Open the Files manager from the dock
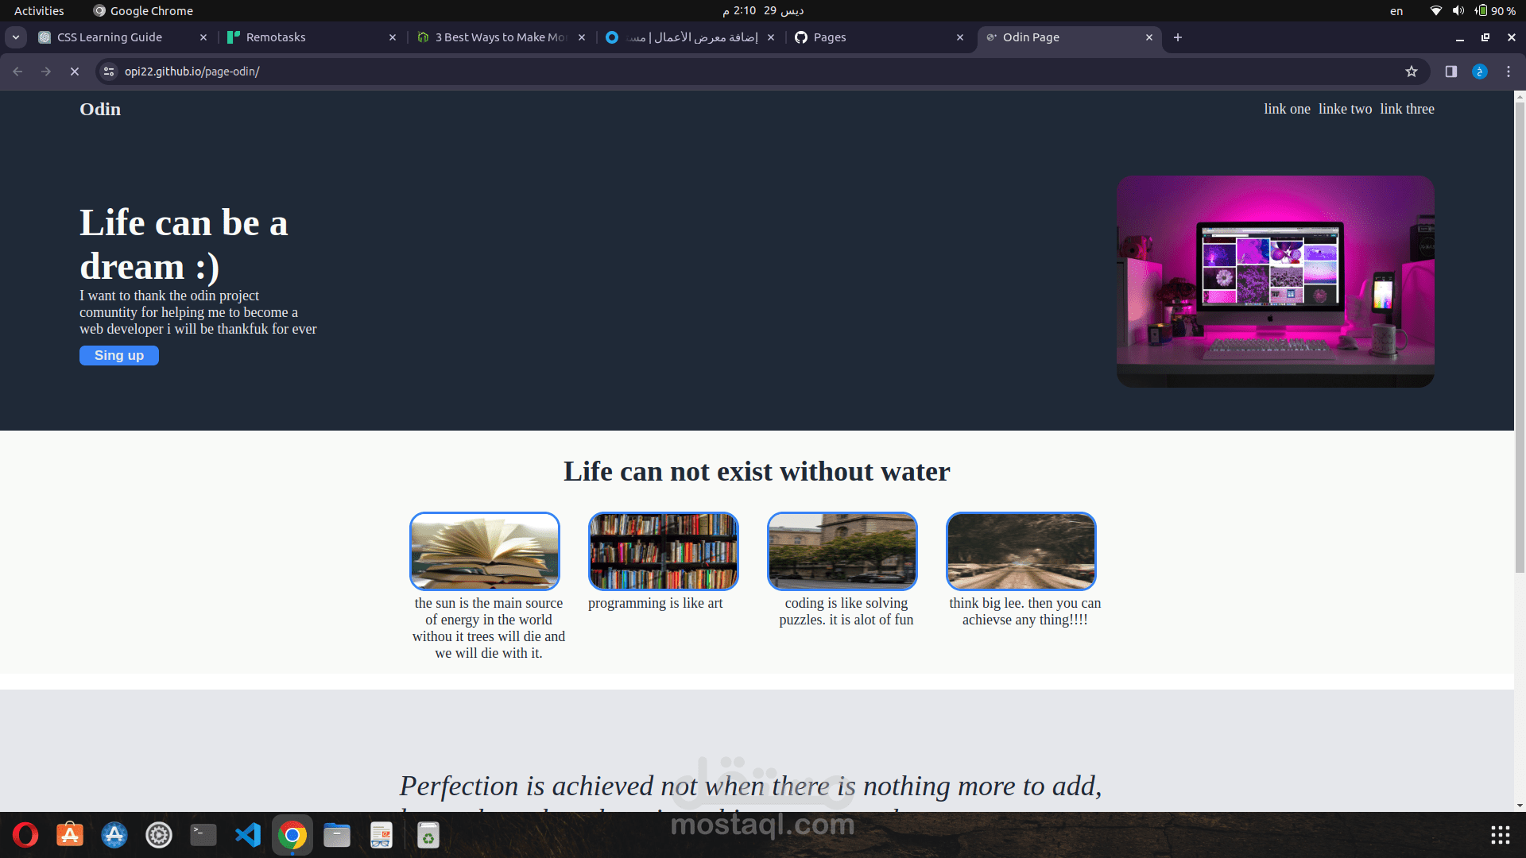Image resolution: width=1526 pixels, height=858 pixels. tap(337, 835)
